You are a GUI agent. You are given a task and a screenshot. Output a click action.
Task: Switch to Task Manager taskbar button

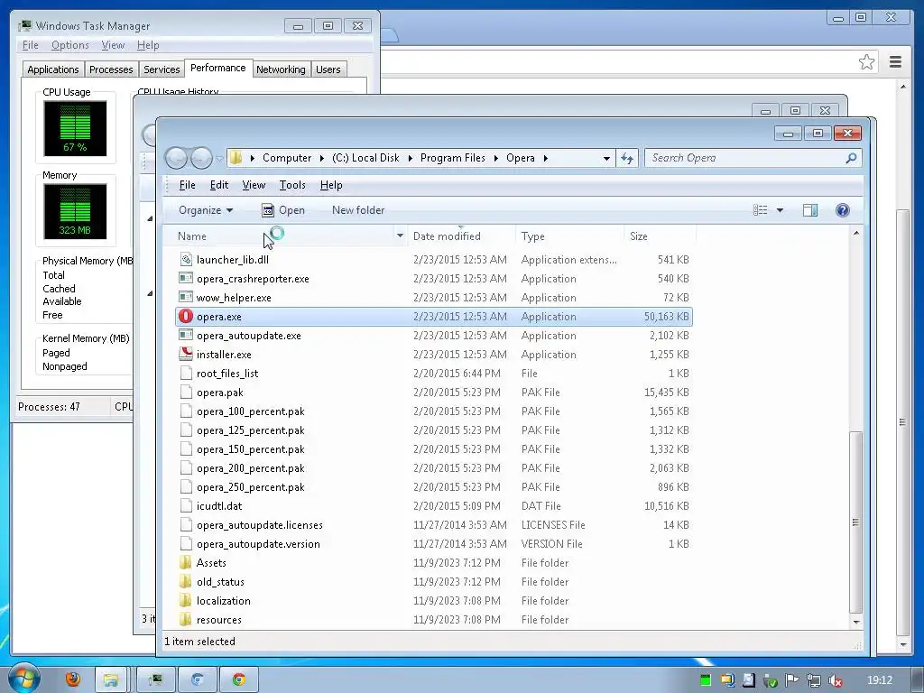click(155, 679)
